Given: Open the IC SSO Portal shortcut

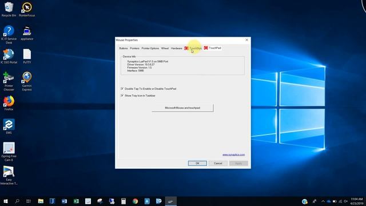Looking at the screenshot, I should click(9, 56).
